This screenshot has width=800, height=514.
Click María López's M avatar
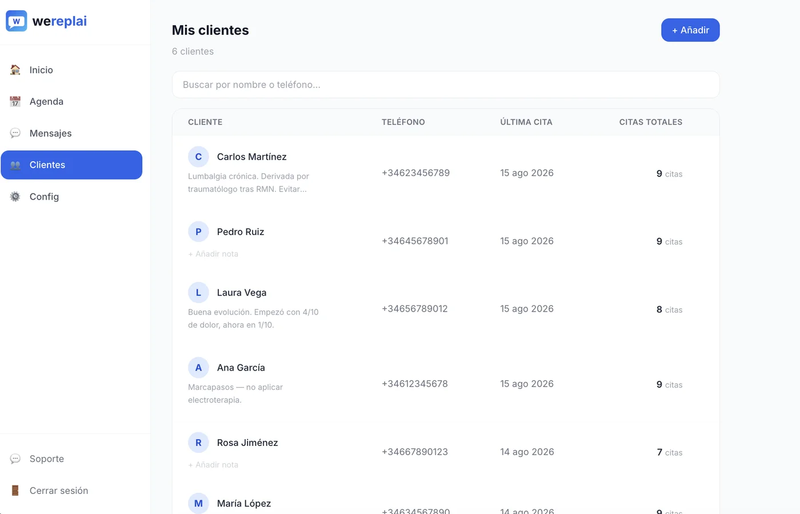click(x=198, y=503)
